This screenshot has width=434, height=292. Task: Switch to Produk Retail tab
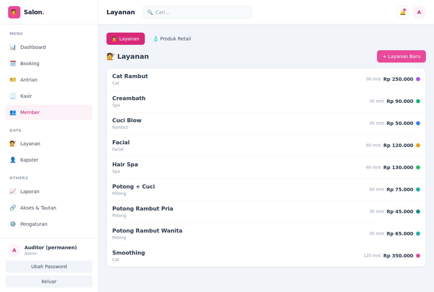[172, 39]
